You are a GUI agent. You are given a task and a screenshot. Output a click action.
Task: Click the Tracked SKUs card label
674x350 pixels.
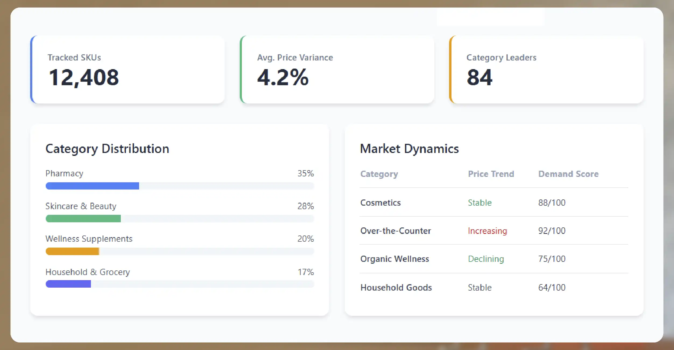74,58
